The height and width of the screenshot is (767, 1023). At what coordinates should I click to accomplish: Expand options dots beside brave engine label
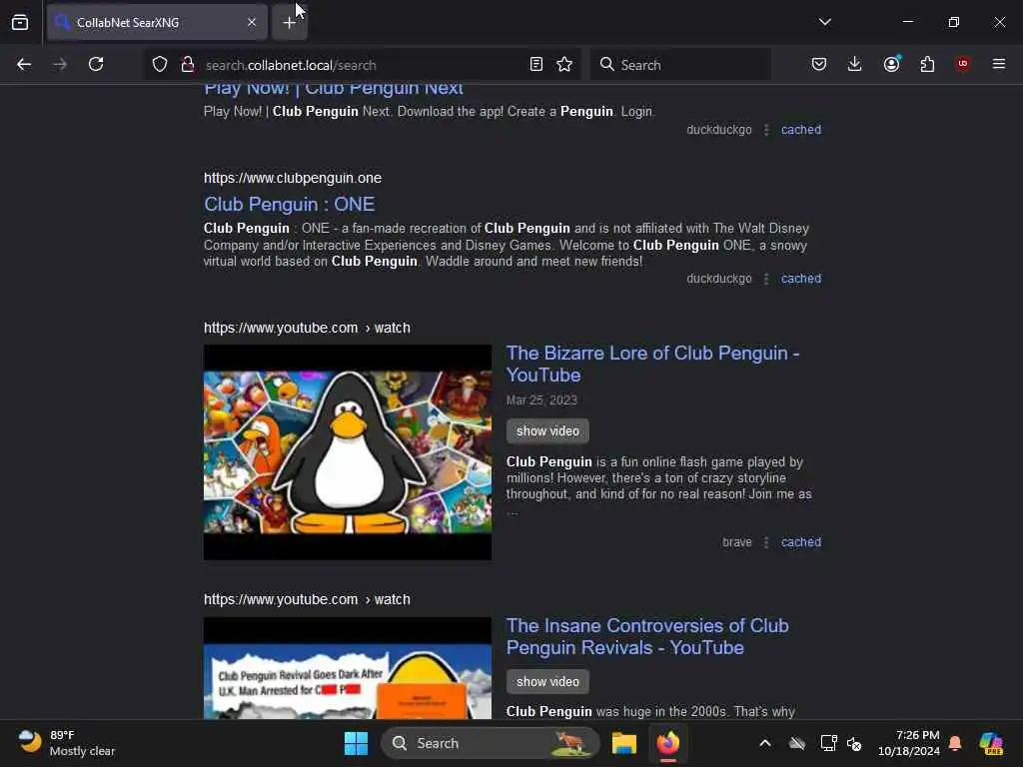pyautogui.click(x=766, y=542)
